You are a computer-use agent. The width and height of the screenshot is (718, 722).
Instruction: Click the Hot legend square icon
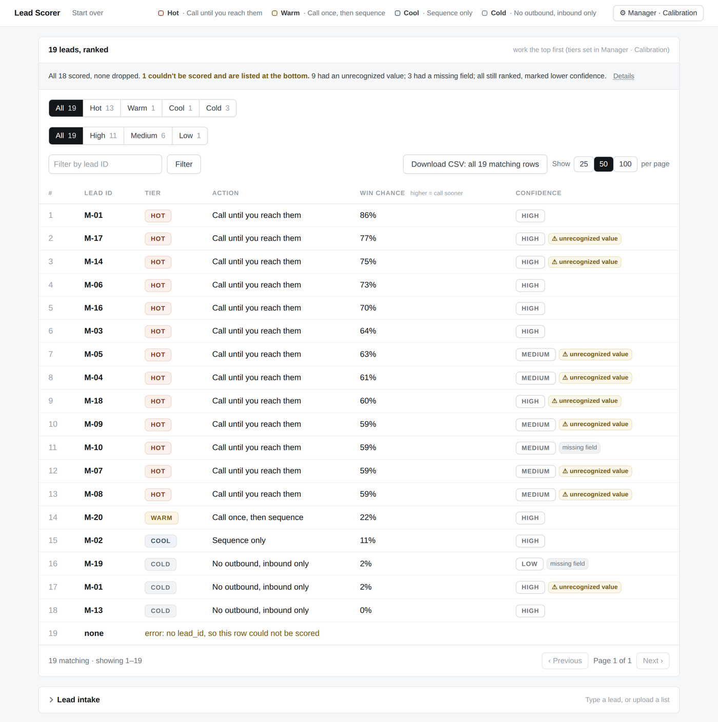point(161,13)
